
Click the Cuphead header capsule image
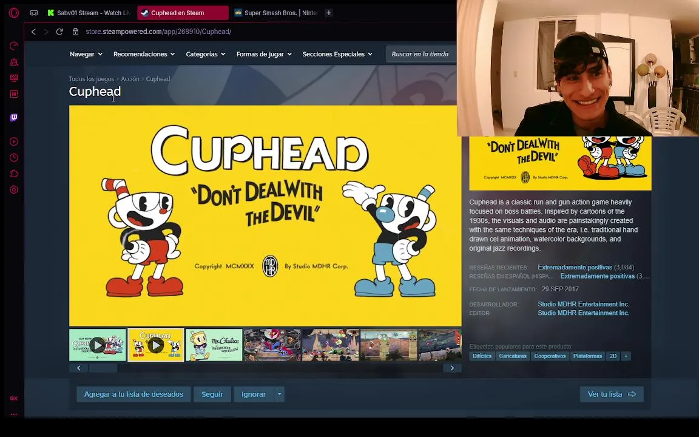tap(561, 163)
